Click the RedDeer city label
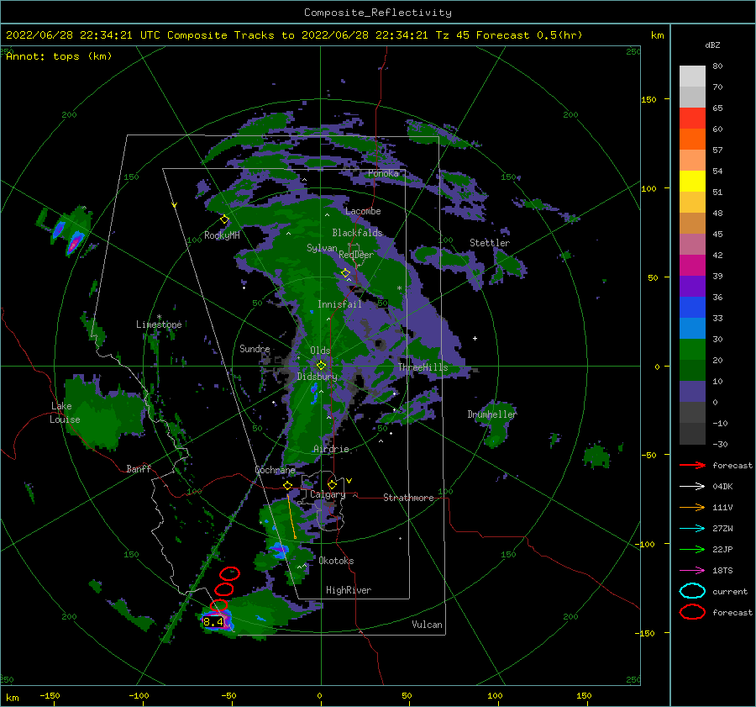 click(356, 255)
